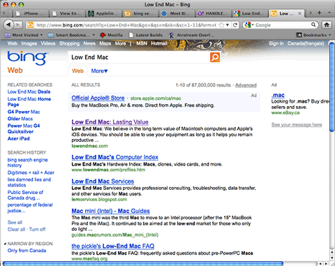Open the More menu in Bing top bar

[121, 43]
